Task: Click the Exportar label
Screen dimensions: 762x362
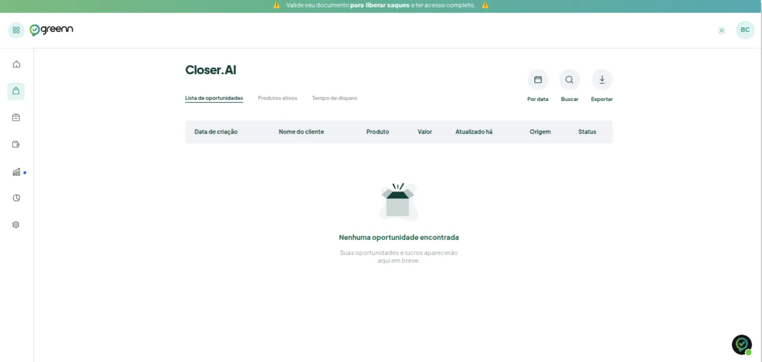Action: pos(602,99)
